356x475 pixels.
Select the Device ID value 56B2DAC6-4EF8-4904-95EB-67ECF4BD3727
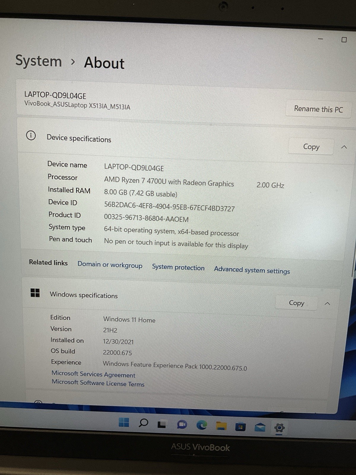169,206
